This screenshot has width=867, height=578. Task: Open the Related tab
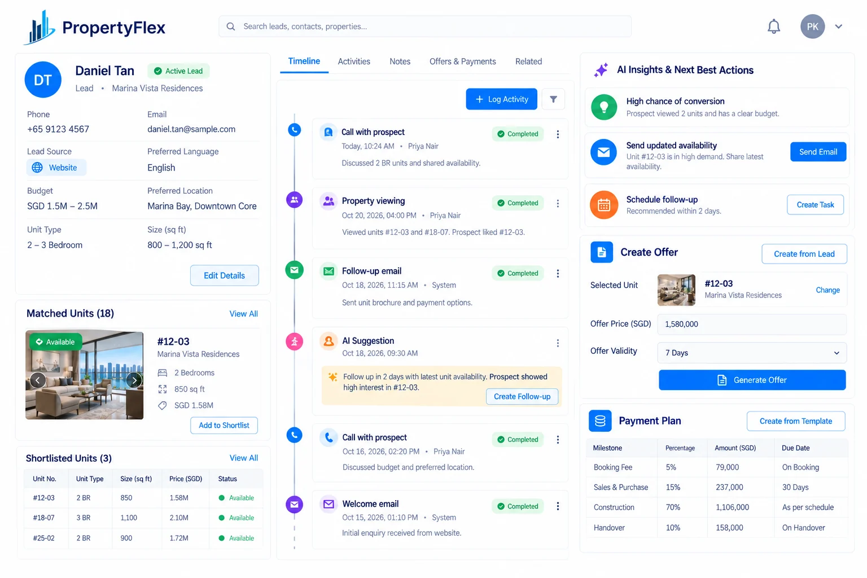tap(528, 62)
